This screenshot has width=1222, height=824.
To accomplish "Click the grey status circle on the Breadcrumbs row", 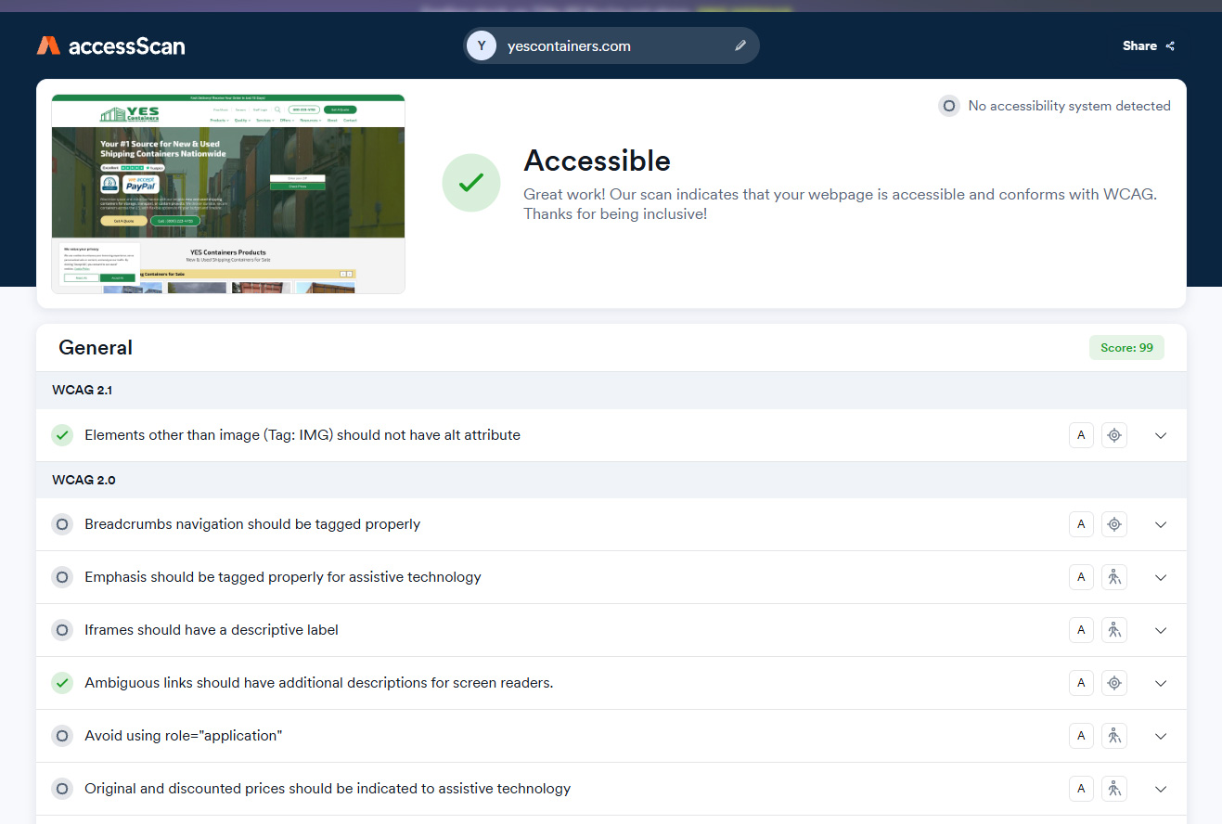I will click(x=62, y=524).
